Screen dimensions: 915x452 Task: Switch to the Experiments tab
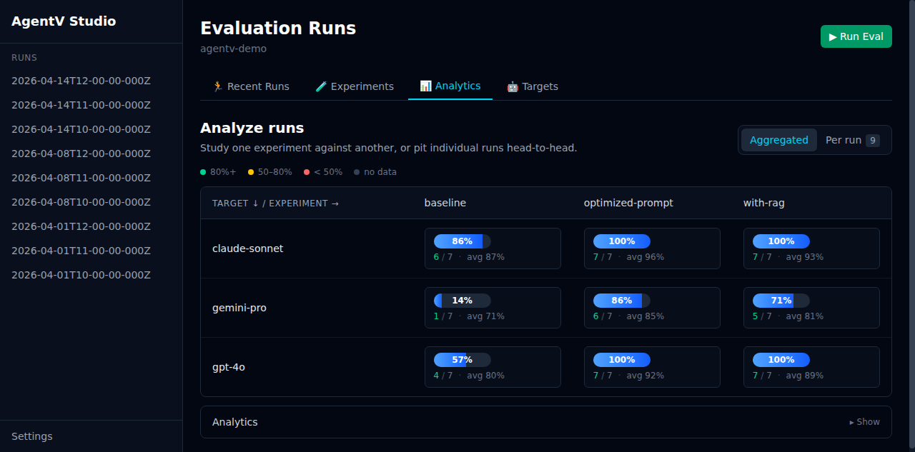point(355,86)
